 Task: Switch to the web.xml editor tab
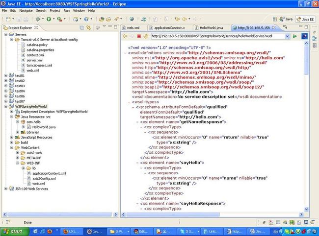tap(133, 28)
